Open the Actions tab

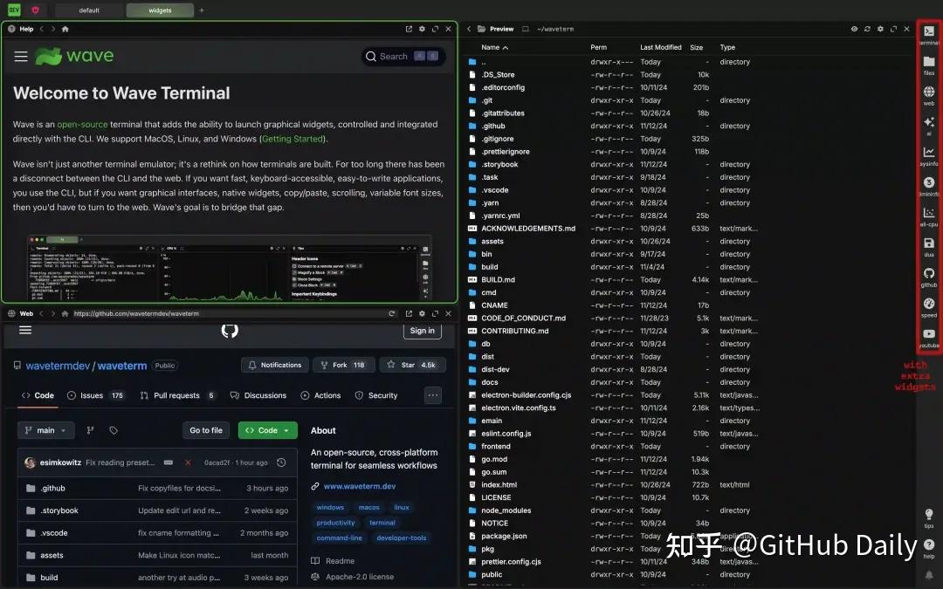(x=320, y=395)
